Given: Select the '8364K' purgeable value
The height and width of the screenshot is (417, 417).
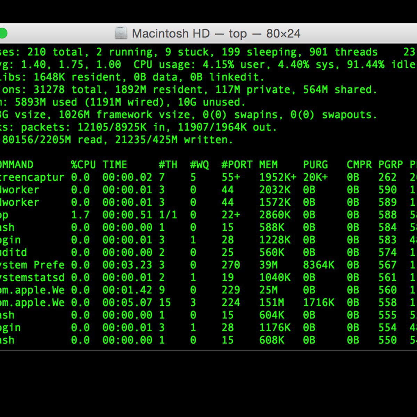Looking at the screenshot, I should [x=318, y=265].
